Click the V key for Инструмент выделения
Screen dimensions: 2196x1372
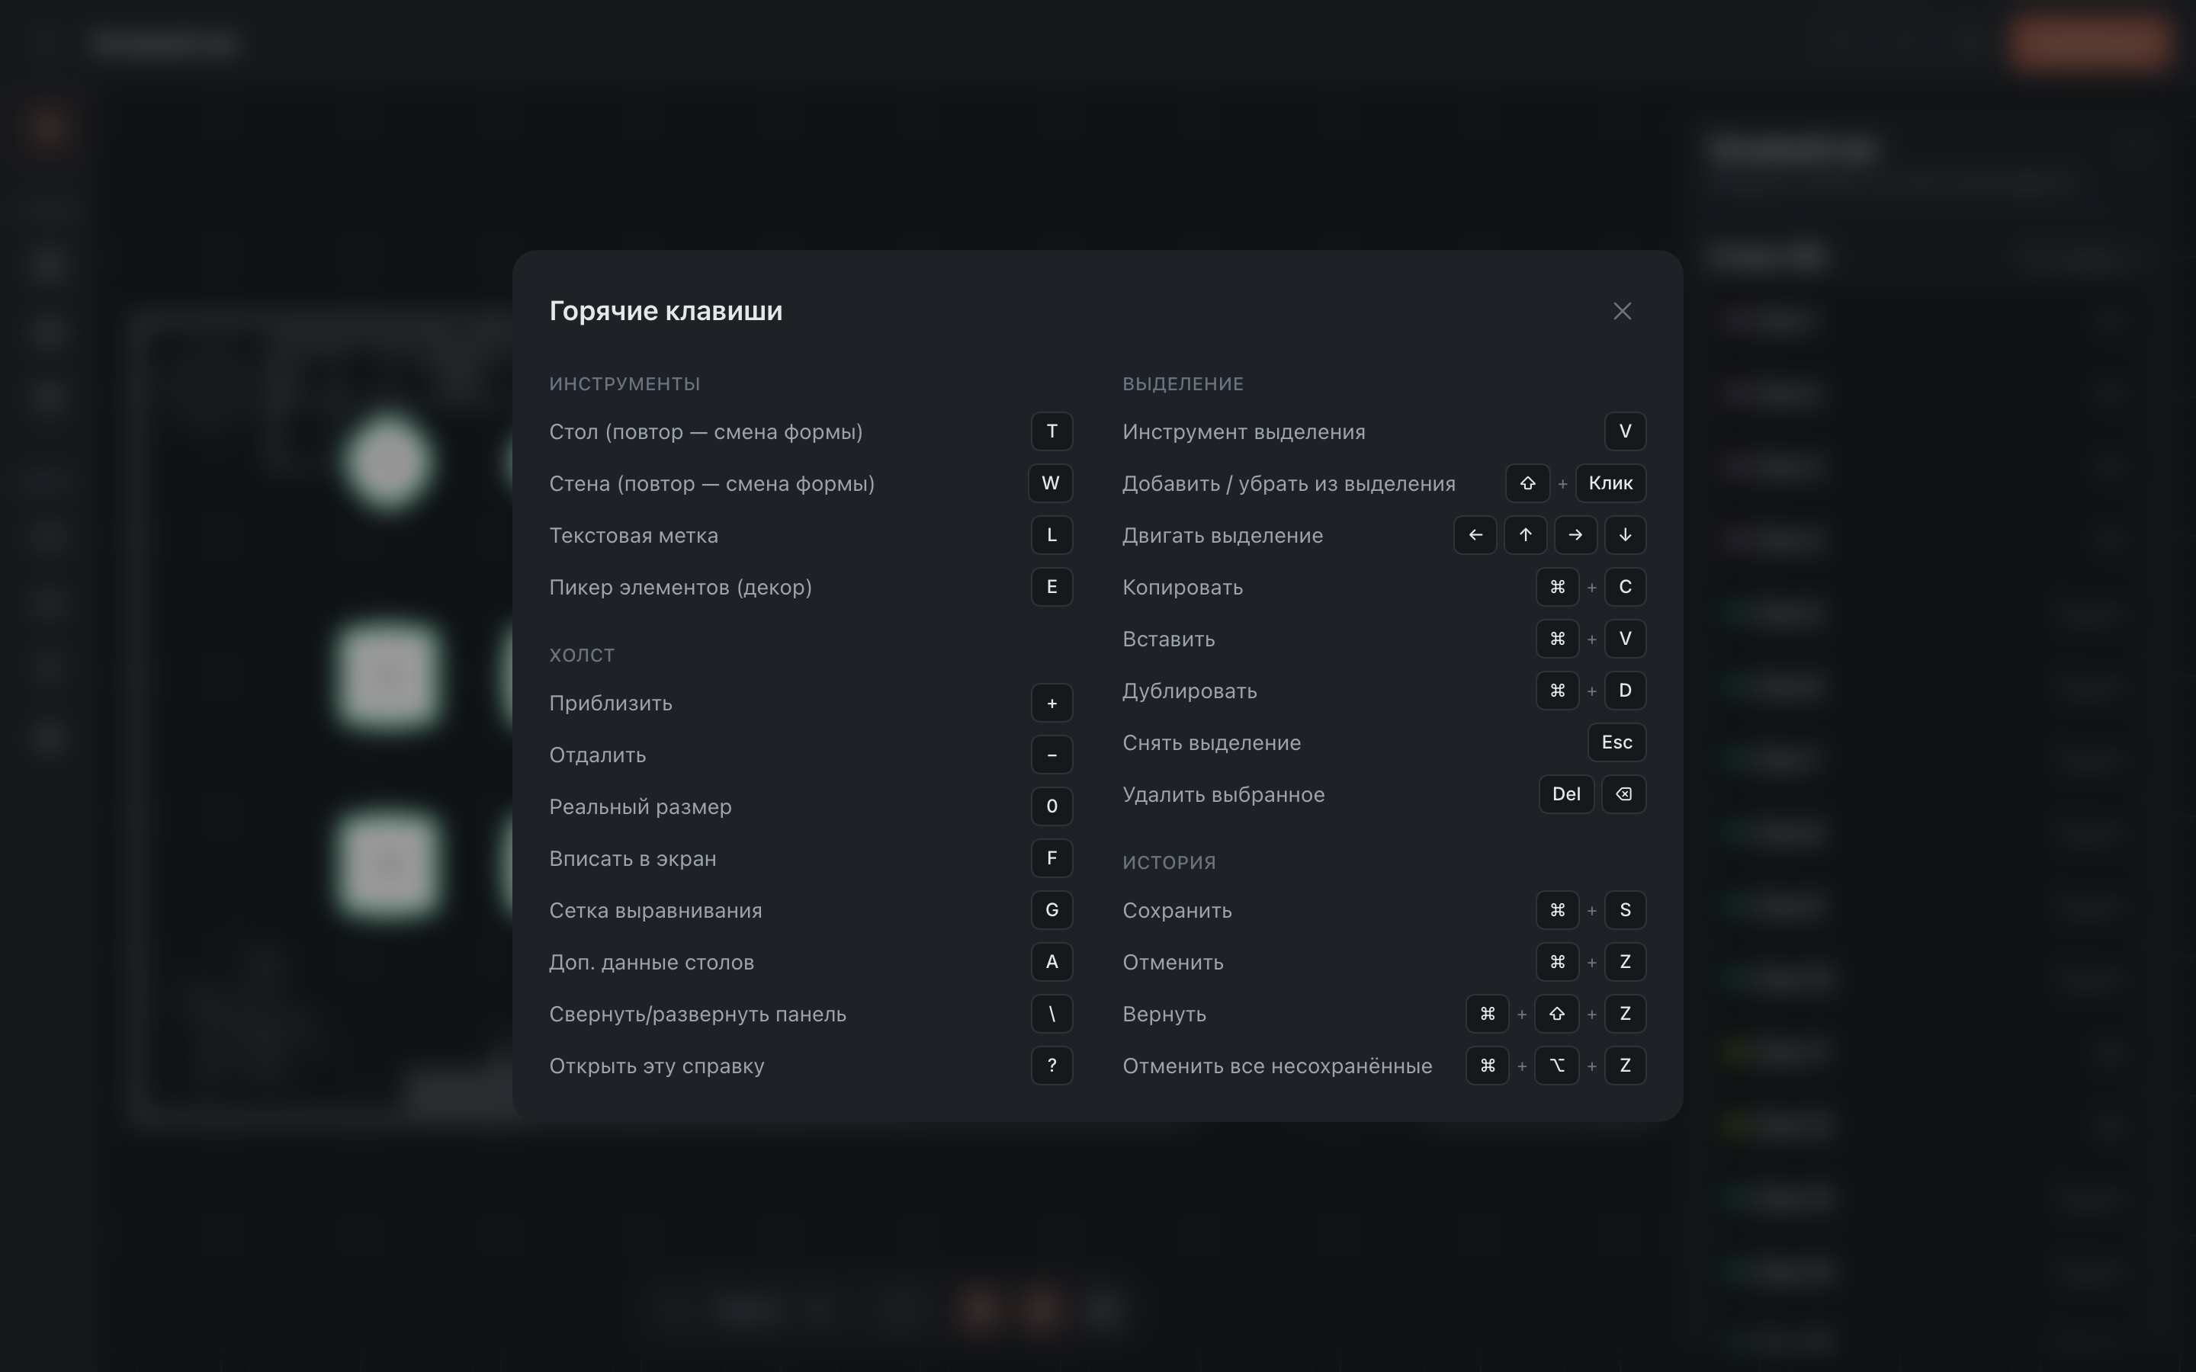click(1625, 432)
